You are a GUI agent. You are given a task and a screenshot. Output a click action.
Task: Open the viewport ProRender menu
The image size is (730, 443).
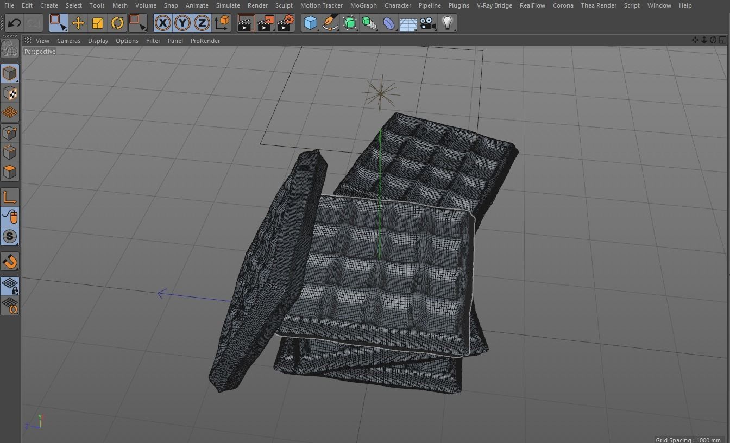coord(205,41)
